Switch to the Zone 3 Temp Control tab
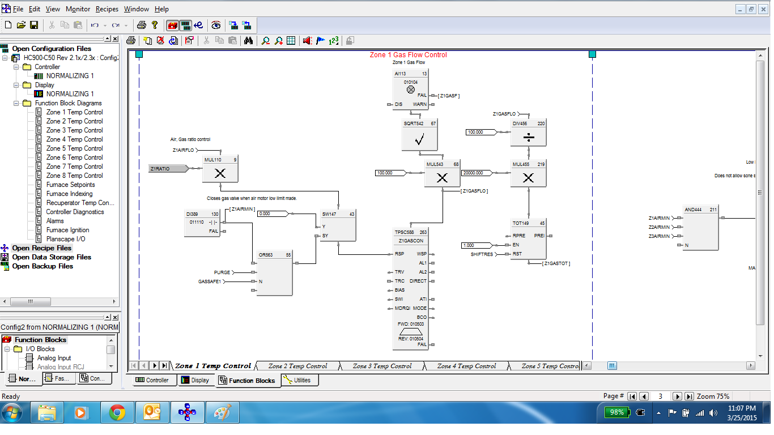 (x=382, y=365)
